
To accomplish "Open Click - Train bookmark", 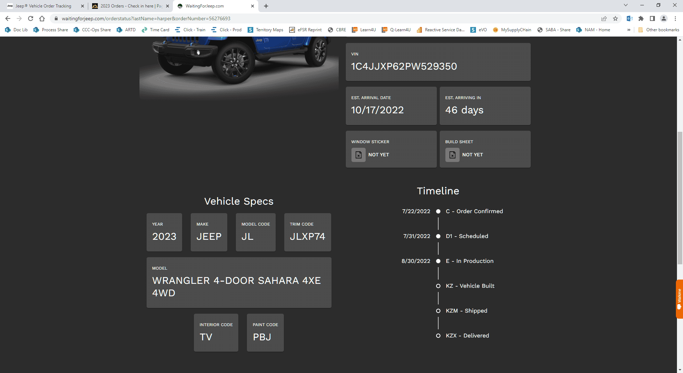I will click(190, 30).
